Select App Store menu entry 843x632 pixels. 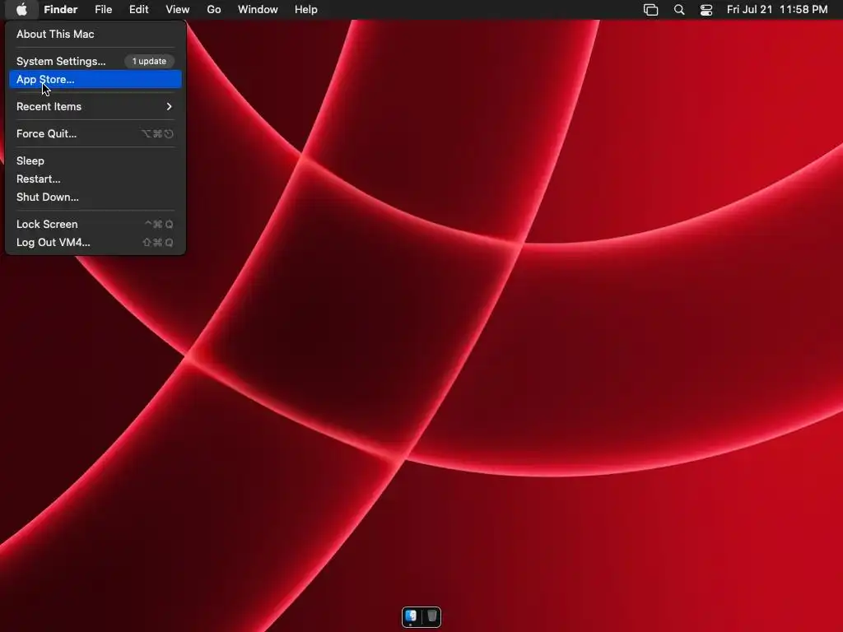coord(95,80)
